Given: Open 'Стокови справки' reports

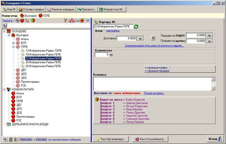Looking at the screenshot, I should pyautogui.click(x=31, y=9).
